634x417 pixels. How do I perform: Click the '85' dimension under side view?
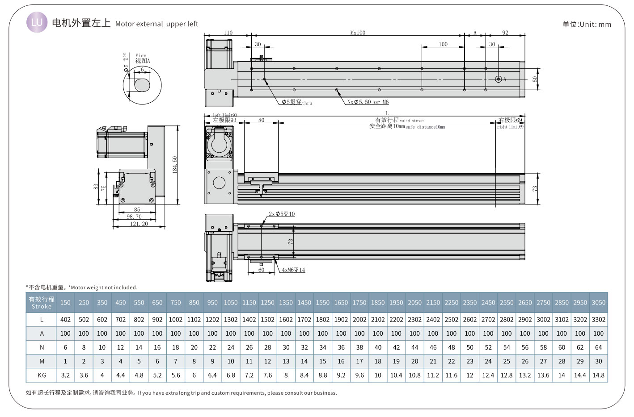pyautogui.click(x=137, y=209)
